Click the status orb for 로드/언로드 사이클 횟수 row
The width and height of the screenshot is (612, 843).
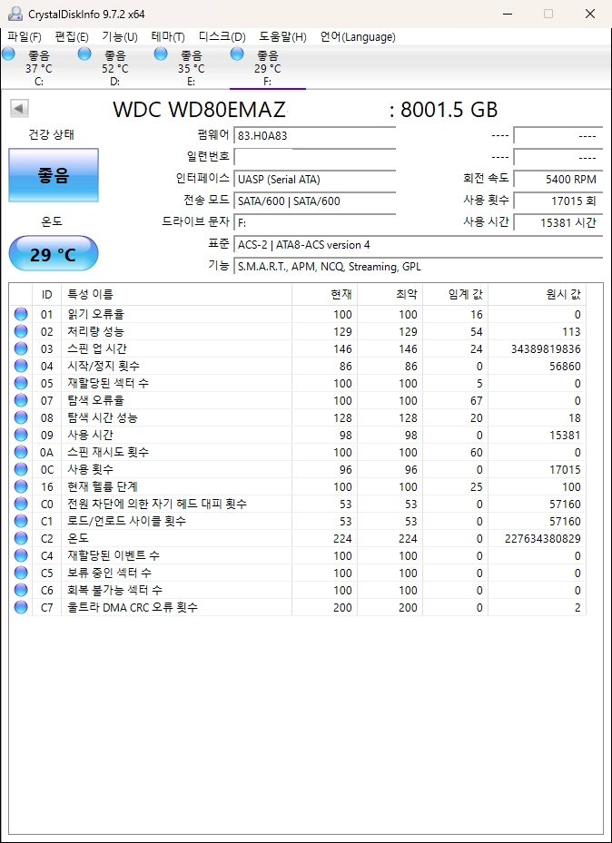tap(21, 521)
